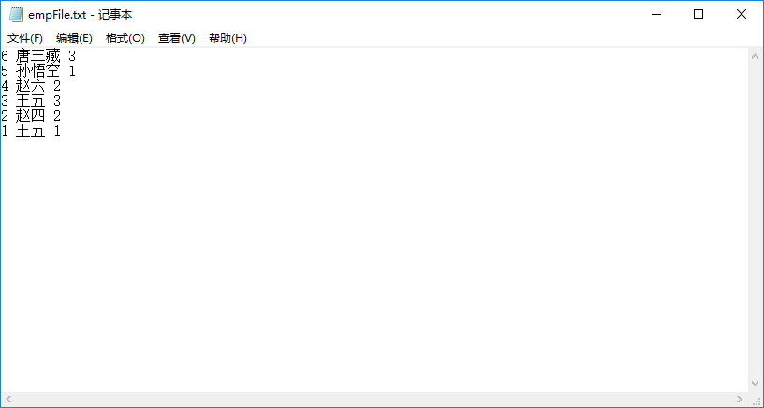Close the empFile.txt Notepad window
764x408 pixels.
click(x=741, y=15)
